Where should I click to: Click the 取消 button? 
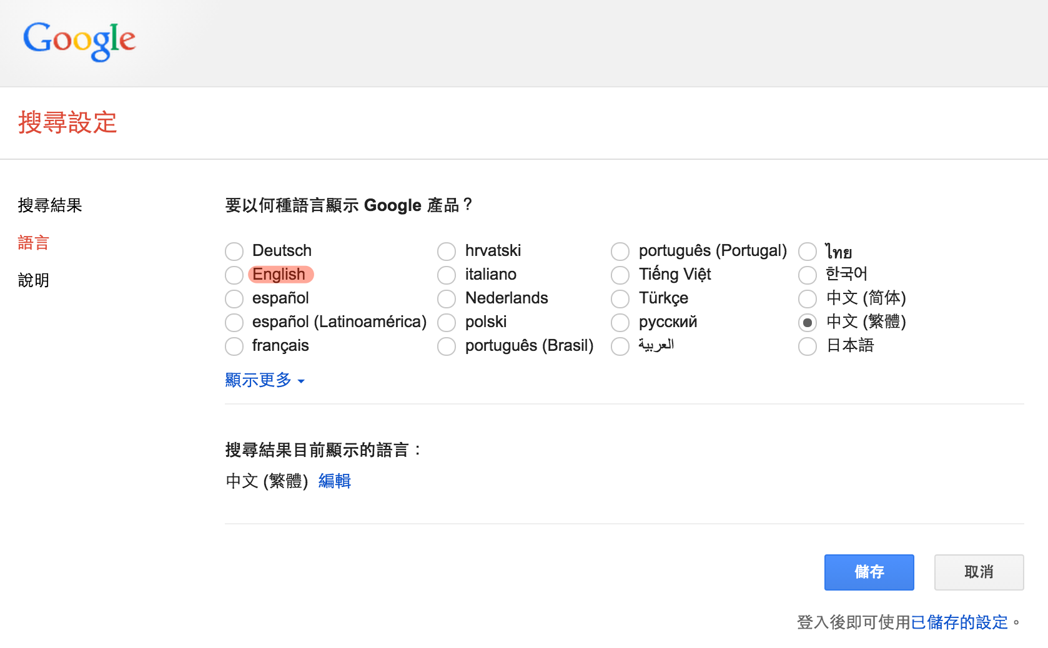click(x=979, y=572)
